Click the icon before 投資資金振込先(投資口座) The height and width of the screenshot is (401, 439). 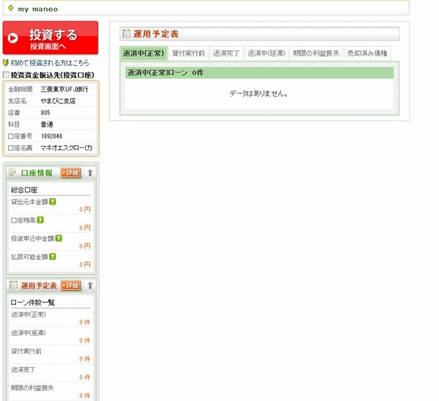pos(6,75)
